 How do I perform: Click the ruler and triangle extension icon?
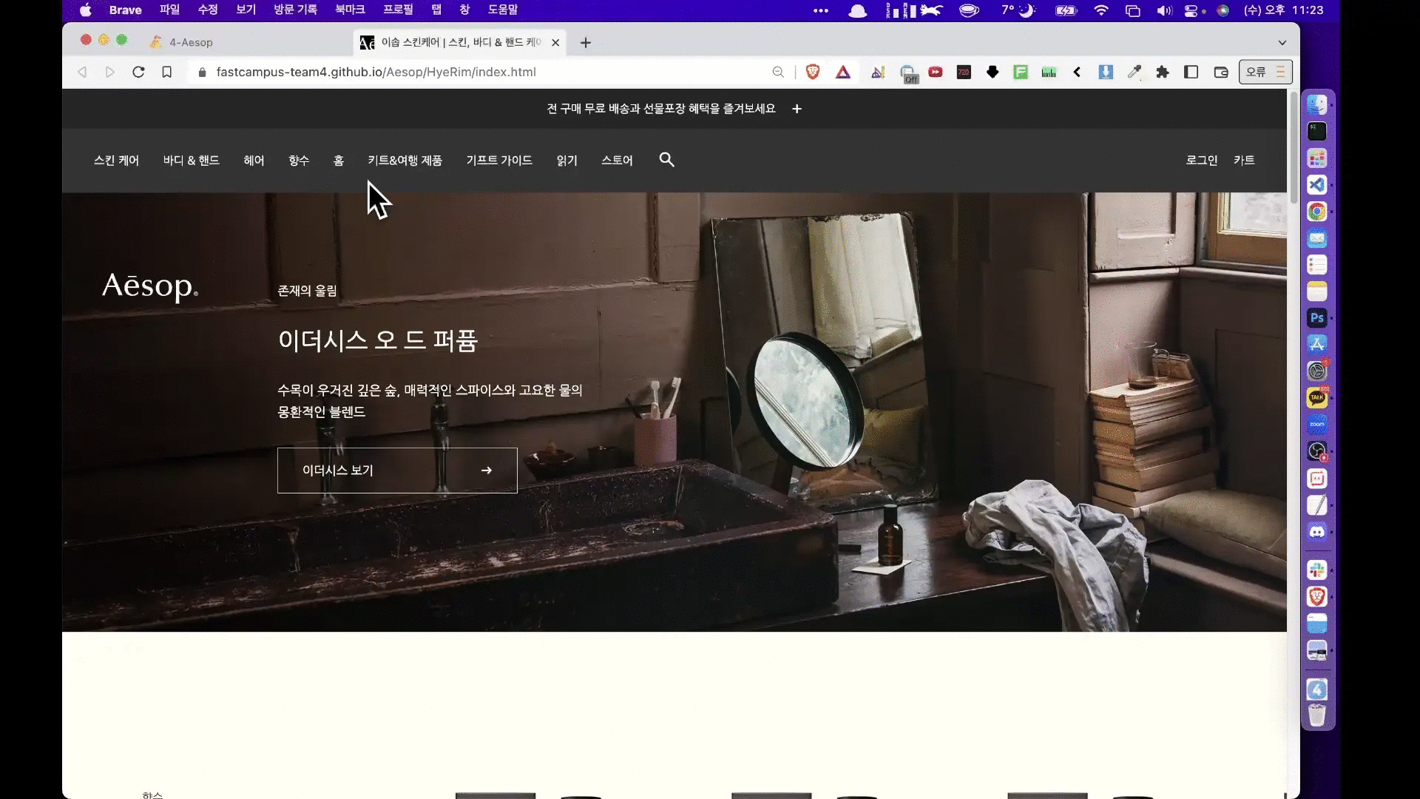[x=878, y=73]
